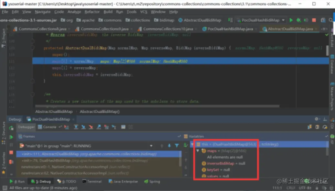Open the Spring tool window
This screenshot has width=335, height=191.
coord(152,181)
